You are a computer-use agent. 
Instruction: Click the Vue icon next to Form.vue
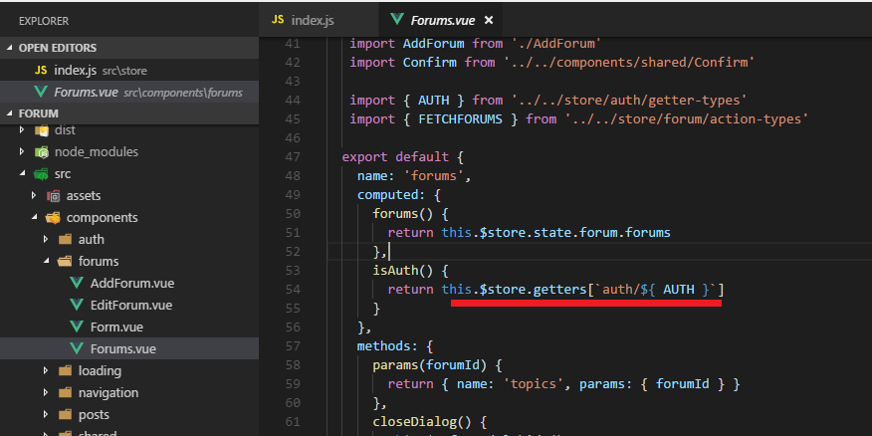pos(77,327)
